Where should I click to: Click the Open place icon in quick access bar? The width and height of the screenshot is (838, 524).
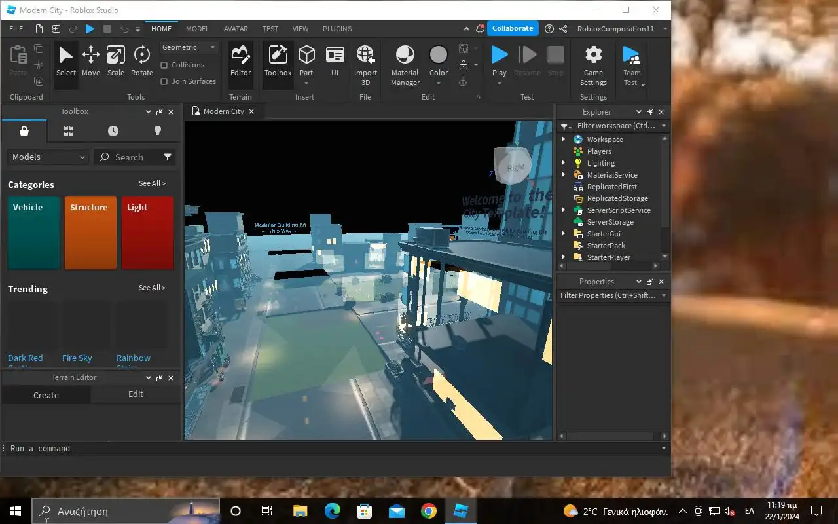click(x=56, y=29)
